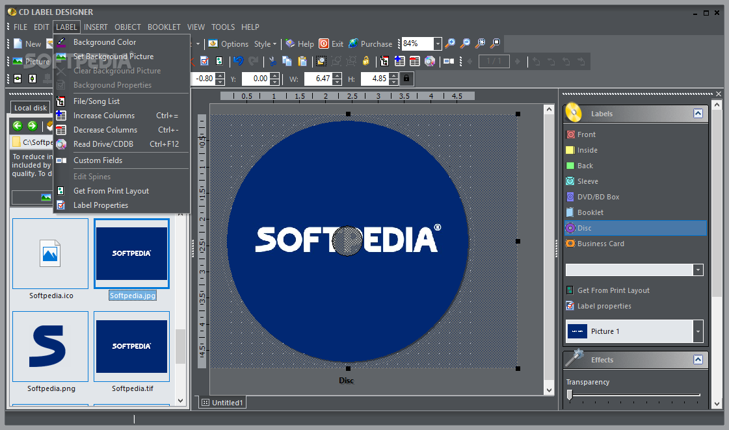Image resolution: width=729 pixels, height=430 pixels.
Task: Click the Paste clipboard icon
Action: pos(302,61)
